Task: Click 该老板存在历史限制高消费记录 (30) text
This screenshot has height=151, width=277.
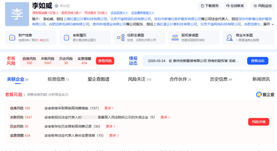Action: pos(72,127)
